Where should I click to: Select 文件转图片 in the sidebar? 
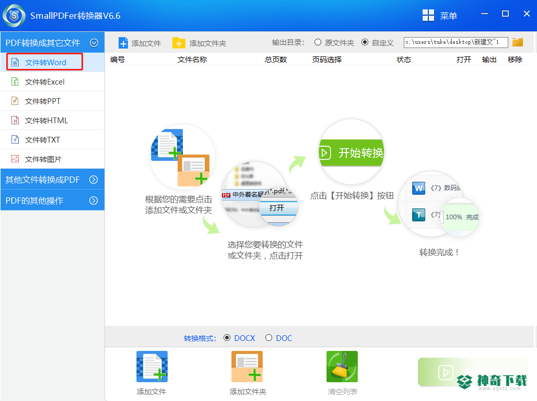[x=52, y=159]
